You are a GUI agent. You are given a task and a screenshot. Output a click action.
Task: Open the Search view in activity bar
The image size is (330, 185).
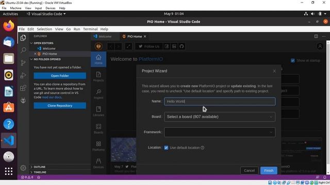click(x=23, y=50)
